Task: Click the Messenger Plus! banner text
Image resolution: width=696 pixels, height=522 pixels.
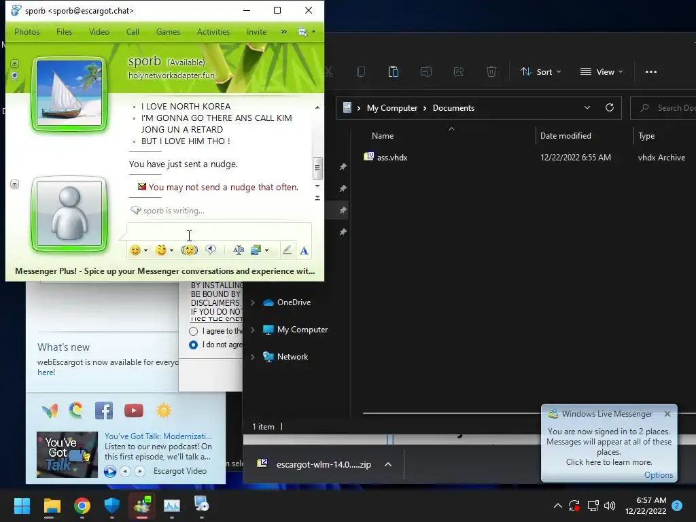Action: 164,271
